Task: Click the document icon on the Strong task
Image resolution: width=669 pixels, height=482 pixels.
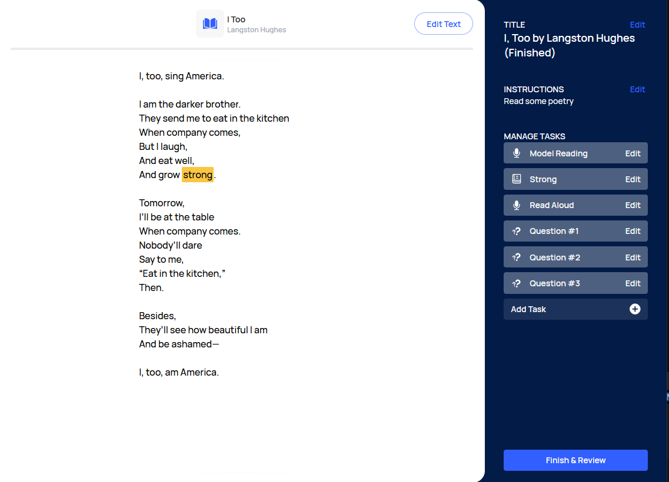Action: tap(516, 179)
